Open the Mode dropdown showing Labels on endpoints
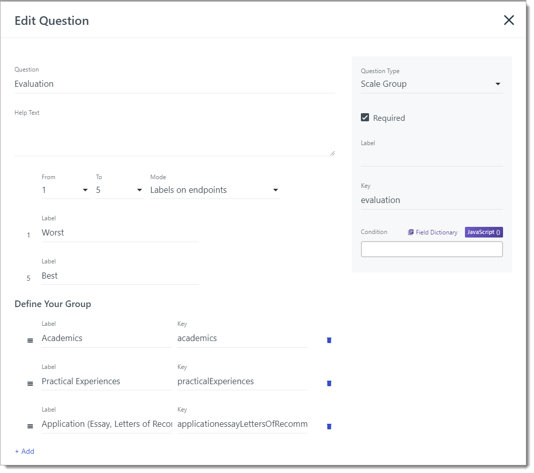 tap(275, 190)
